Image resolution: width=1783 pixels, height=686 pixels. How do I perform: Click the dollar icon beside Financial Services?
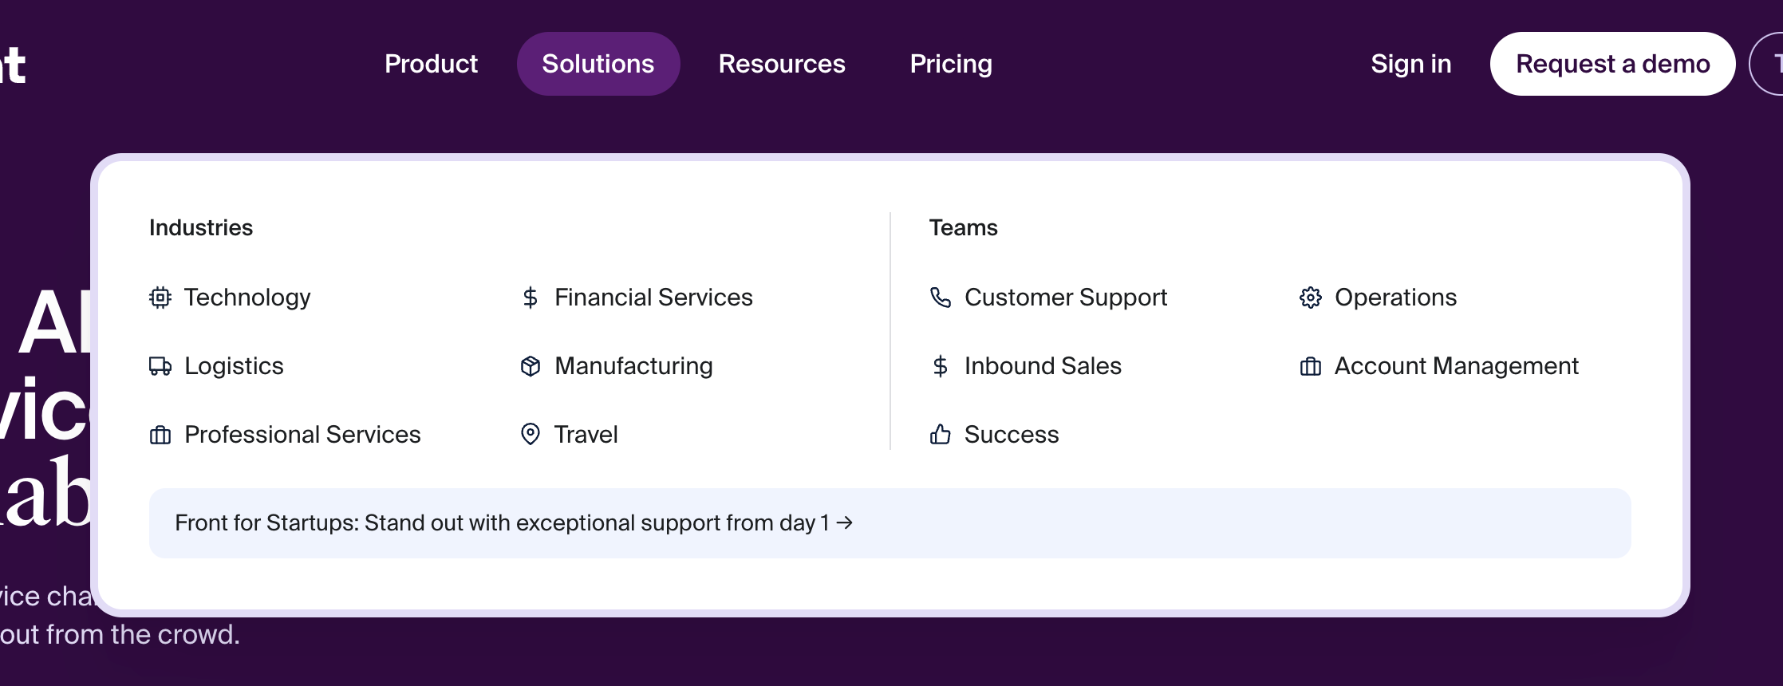tap(531, 298)
